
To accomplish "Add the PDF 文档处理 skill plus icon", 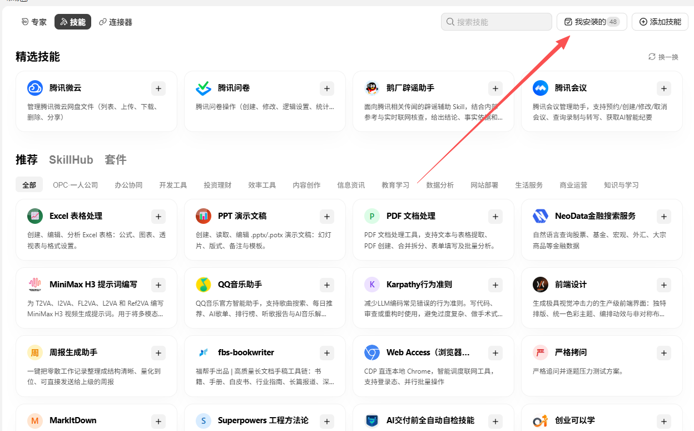I will (x=495, y=216).
